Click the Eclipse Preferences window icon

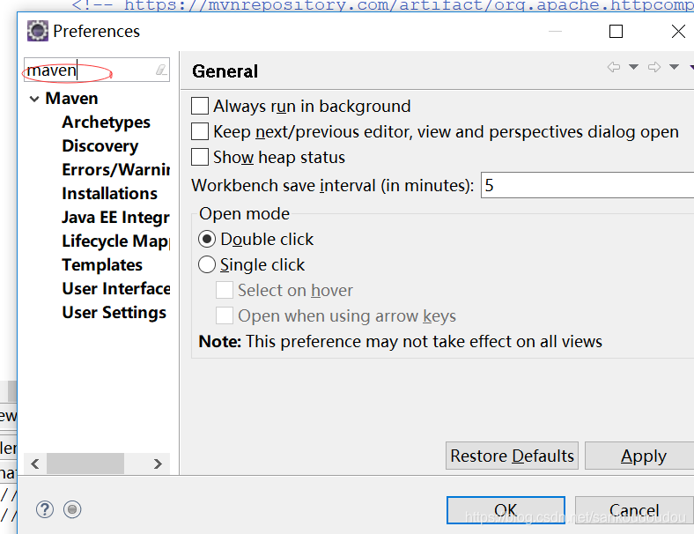[x=38, y=31]
